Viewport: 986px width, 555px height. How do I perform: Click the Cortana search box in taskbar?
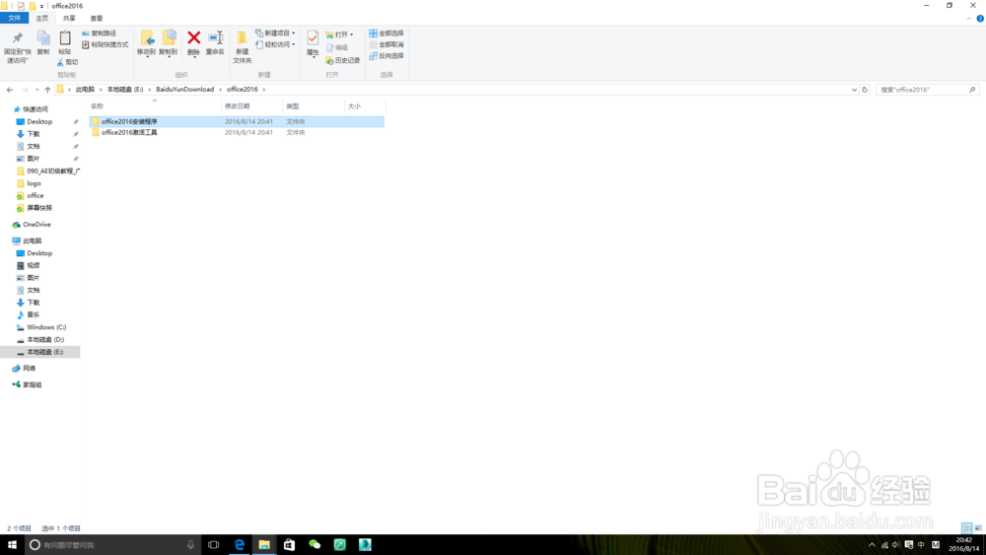click(x=113, y=545)
